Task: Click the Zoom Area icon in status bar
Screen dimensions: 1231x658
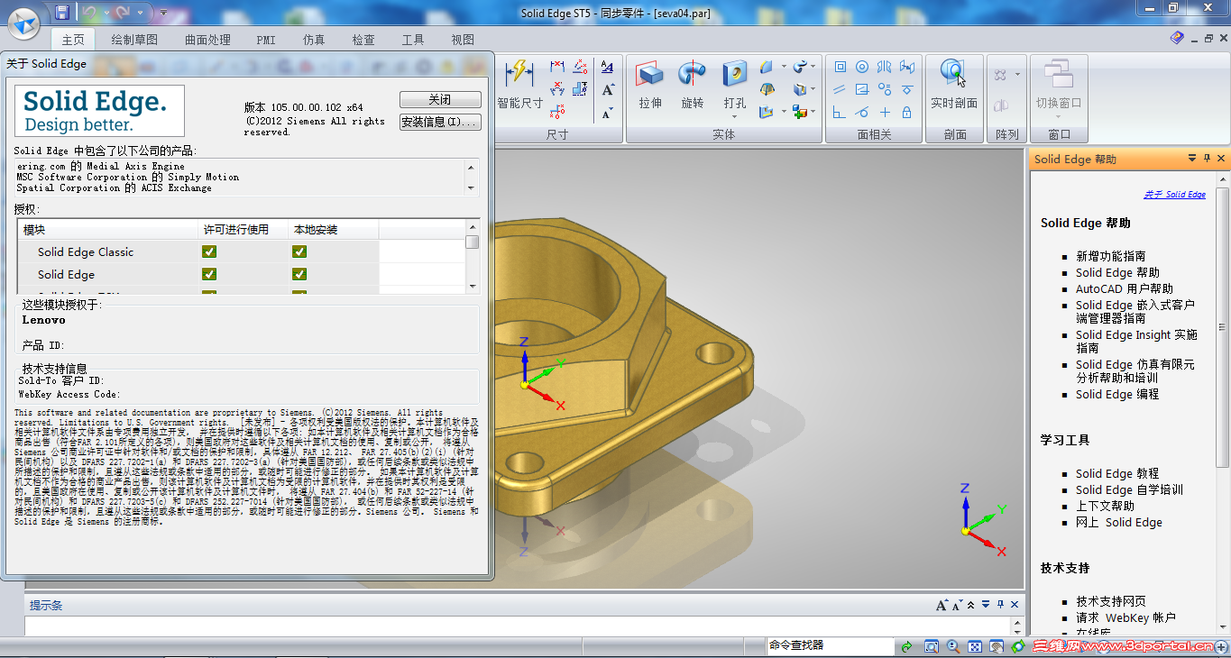Action: coord(932,646)
